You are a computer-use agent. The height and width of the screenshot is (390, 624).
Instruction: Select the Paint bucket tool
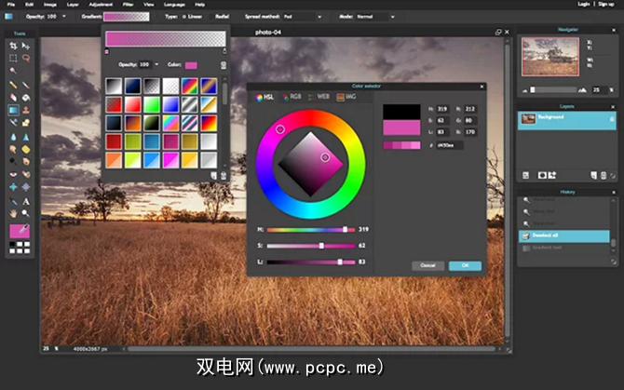click(x=26, y=98)
